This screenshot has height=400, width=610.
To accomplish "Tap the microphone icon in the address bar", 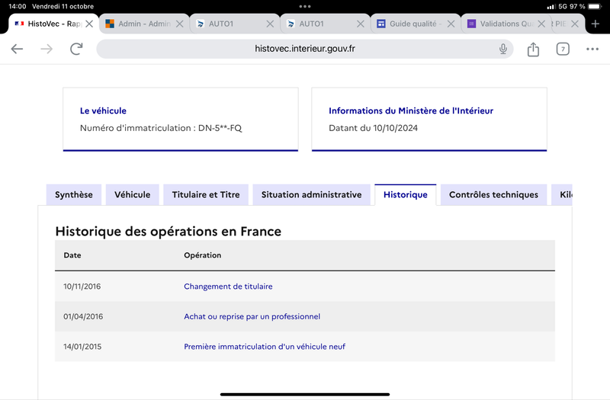I will click(x=503, y=49).
